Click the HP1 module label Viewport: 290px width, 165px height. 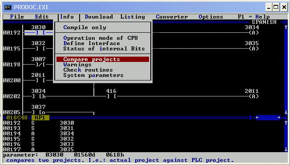click(40, 118)
